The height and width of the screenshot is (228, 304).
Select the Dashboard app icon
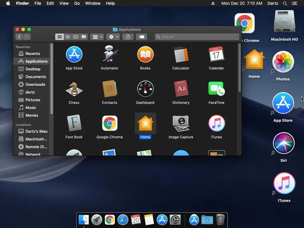[x=145, y=89]
